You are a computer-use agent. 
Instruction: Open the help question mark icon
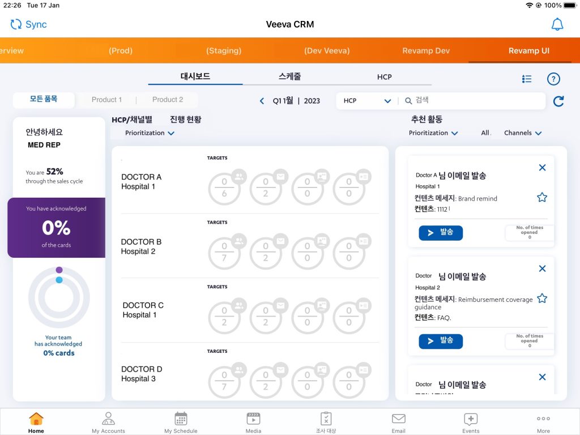pyautogui.click(x=553, y=79)
